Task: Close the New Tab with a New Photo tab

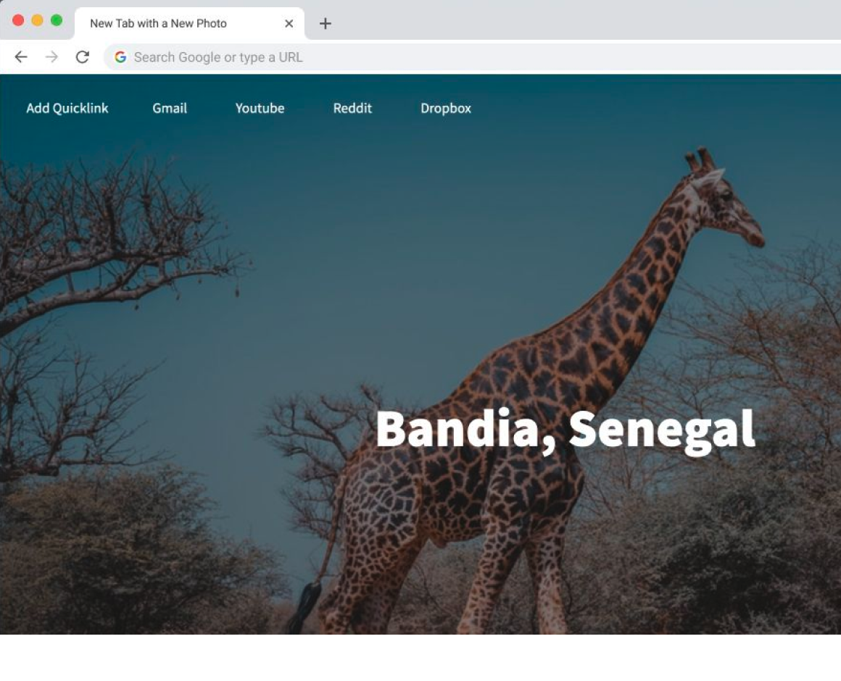Action: point(289,24)
